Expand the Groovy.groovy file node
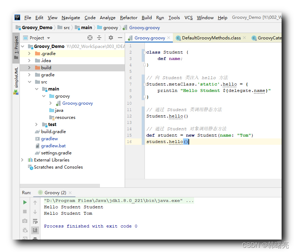This screenshot has width=294, height=252. 51,103
